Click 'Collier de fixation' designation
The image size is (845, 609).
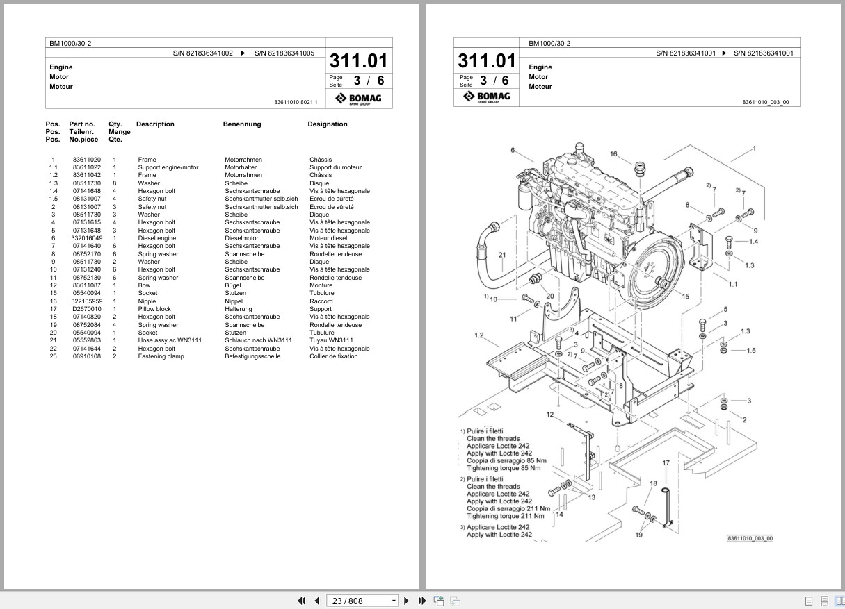pos(334,356)
